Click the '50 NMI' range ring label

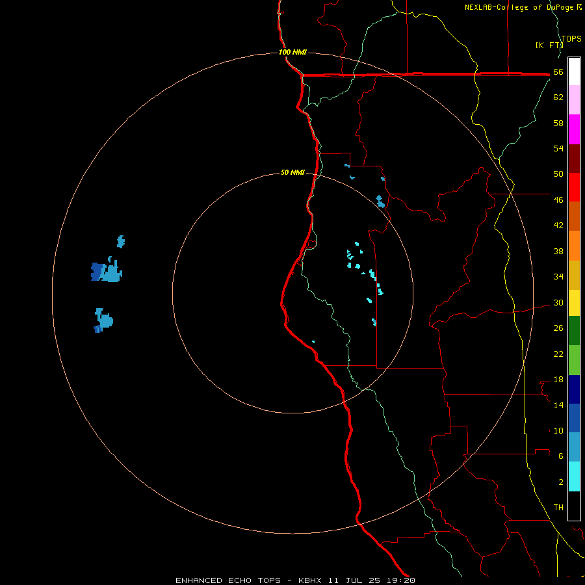pyautogui.click(x=292, y=172)
